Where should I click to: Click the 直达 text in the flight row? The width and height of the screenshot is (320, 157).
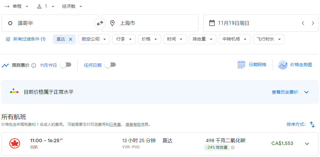click(167, 141)
